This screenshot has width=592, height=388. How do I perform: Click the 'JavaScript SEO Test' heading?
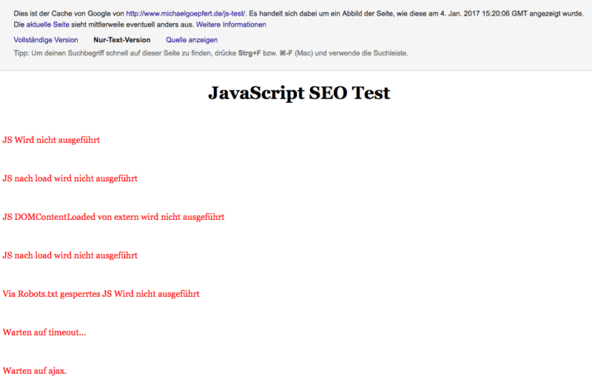(299, 93)
